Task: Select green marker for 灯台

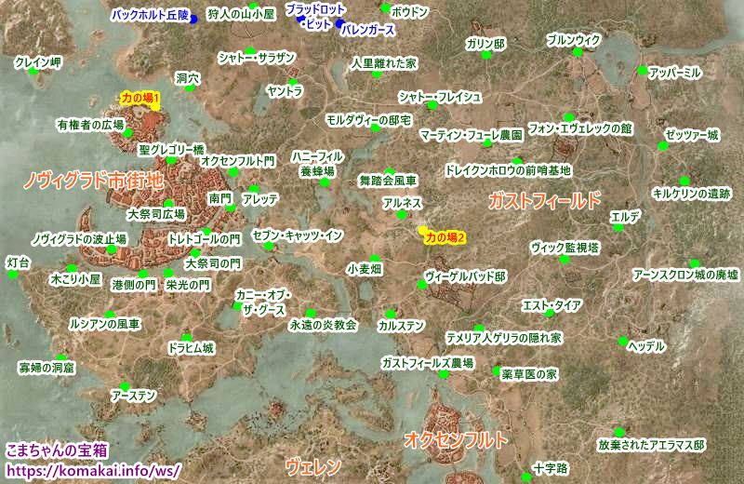Action: pyautogui.click(x=13, y=276)
